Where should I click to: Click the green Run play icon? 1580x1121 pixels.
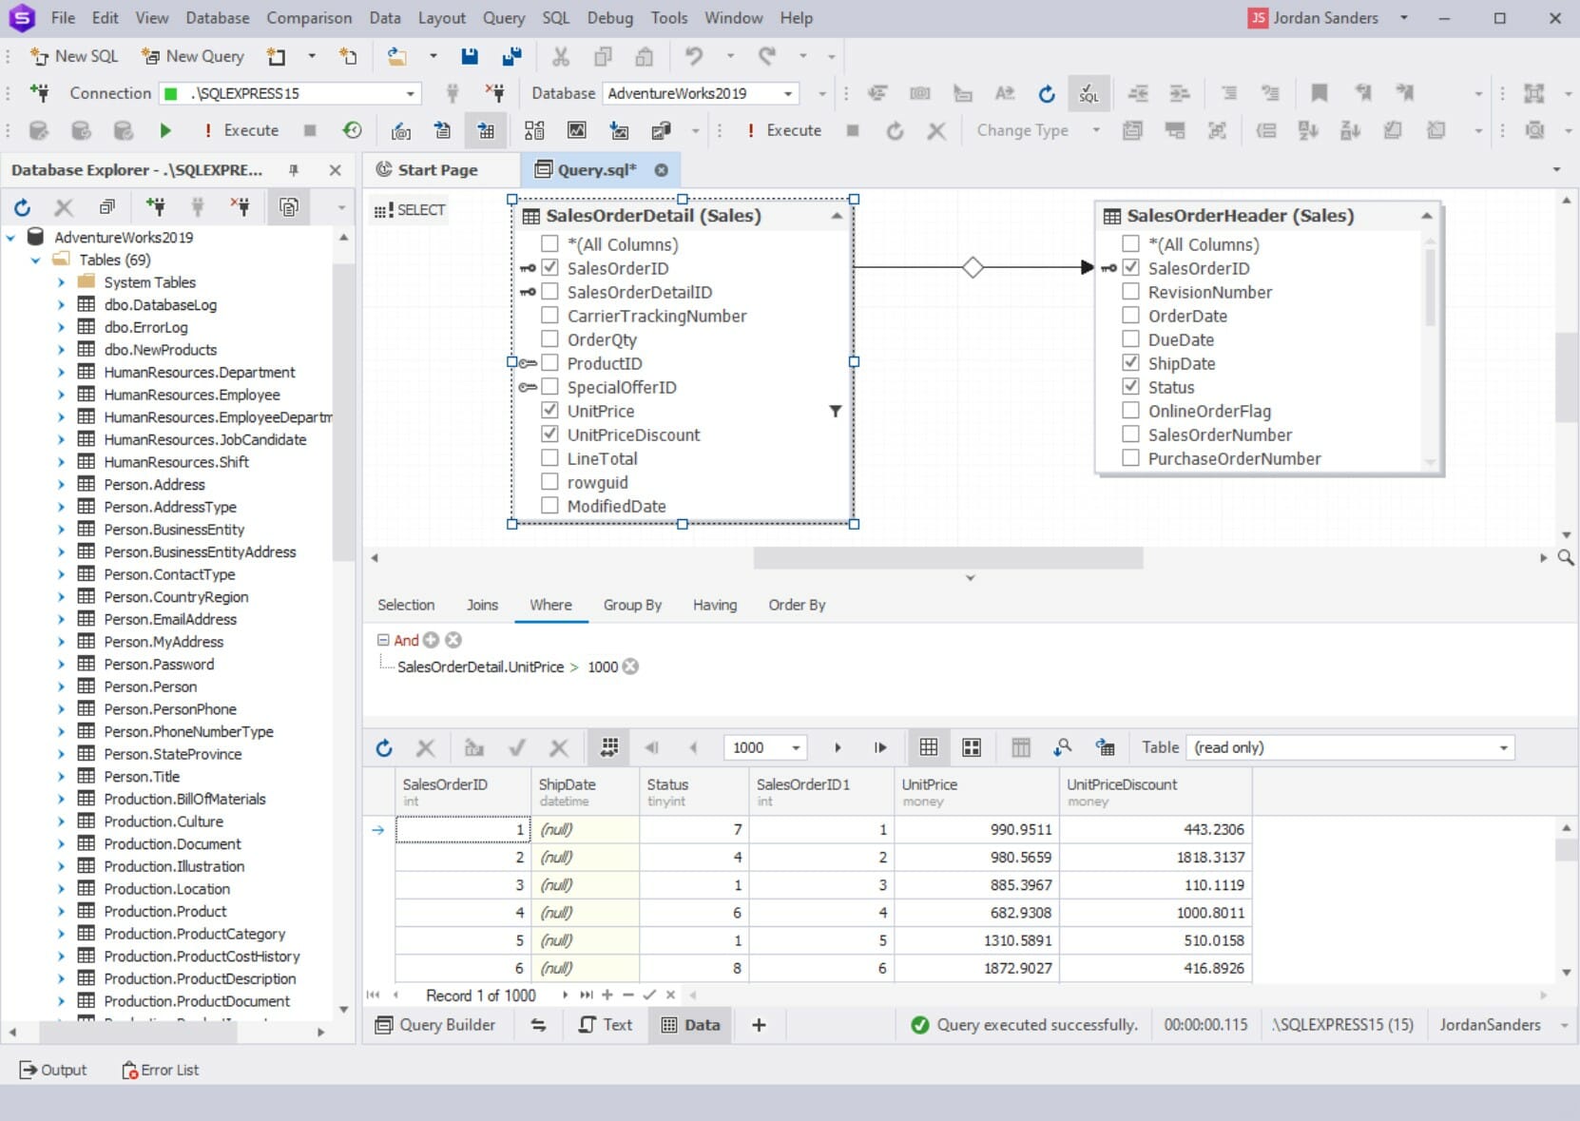tap(165, 130)
